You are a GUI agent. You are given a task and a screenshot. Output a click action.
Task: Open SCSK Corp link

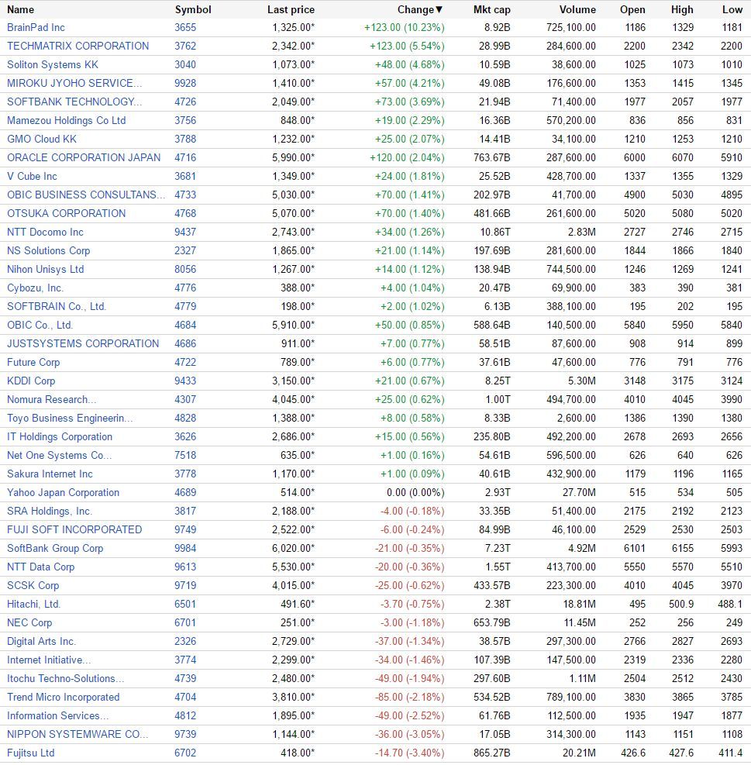(x=33, y=585)
